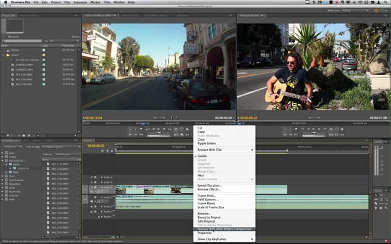Play the clip in the Source monitor
This screenshot has width=391, height=244.
(159, 129)
